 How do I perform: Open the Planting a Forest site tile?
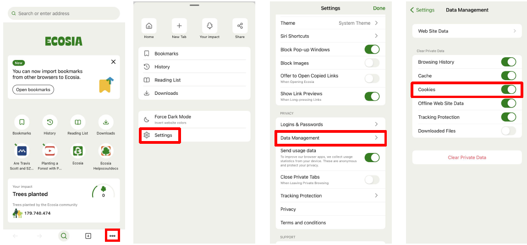click(50, 151)
